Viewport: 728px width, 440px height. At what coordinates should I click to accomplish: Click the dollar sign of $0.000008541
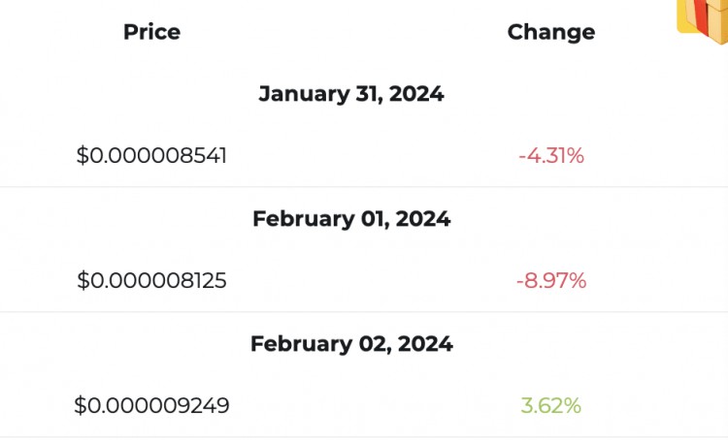(83, 155)
